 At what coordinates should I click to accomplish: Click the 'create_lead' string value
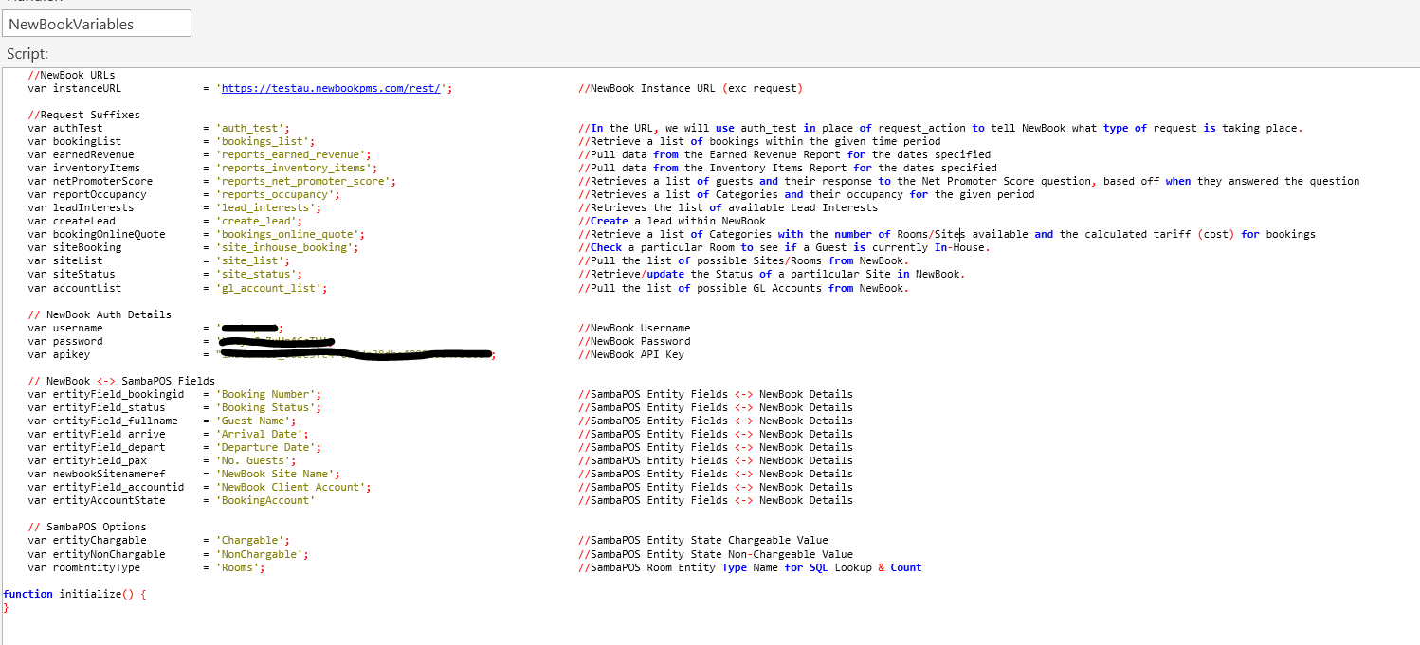coord(257,221)
